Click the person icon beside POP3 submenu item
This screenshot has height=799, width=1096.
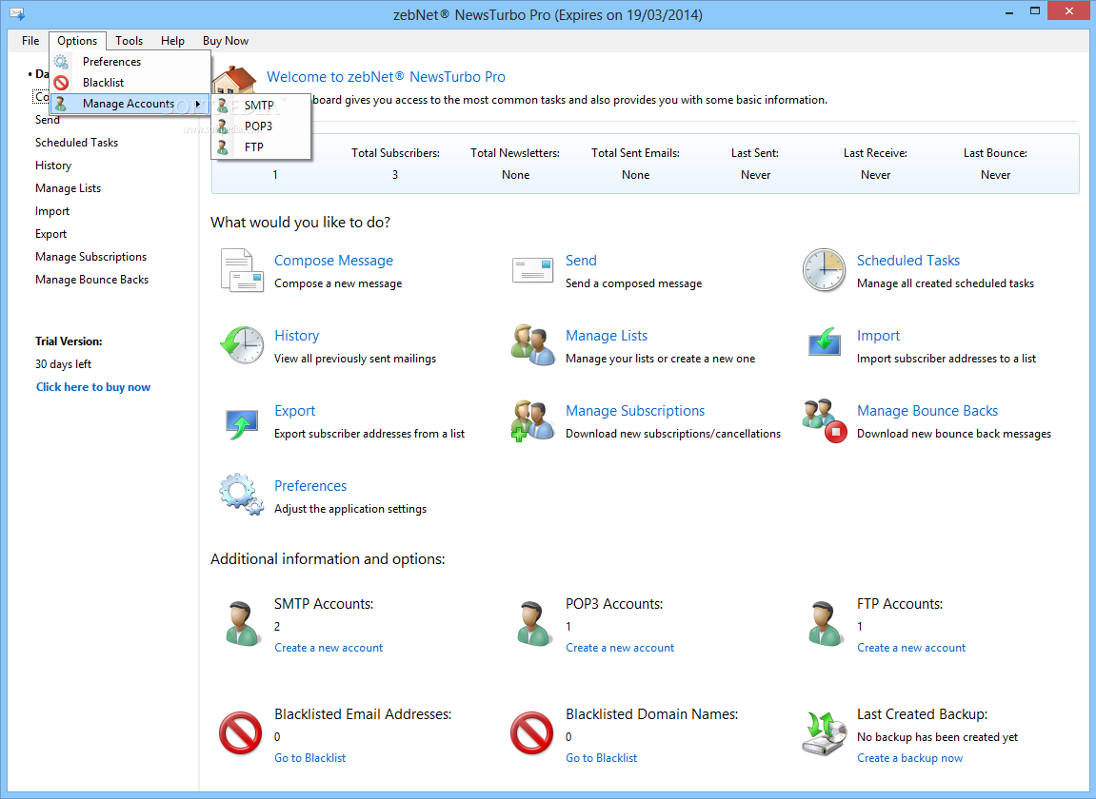pyautogui.click(x=222, y=127)
